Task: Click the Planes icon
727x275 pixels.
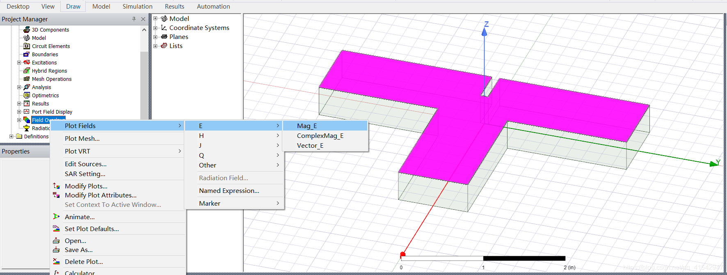Action: click(164, 37)
